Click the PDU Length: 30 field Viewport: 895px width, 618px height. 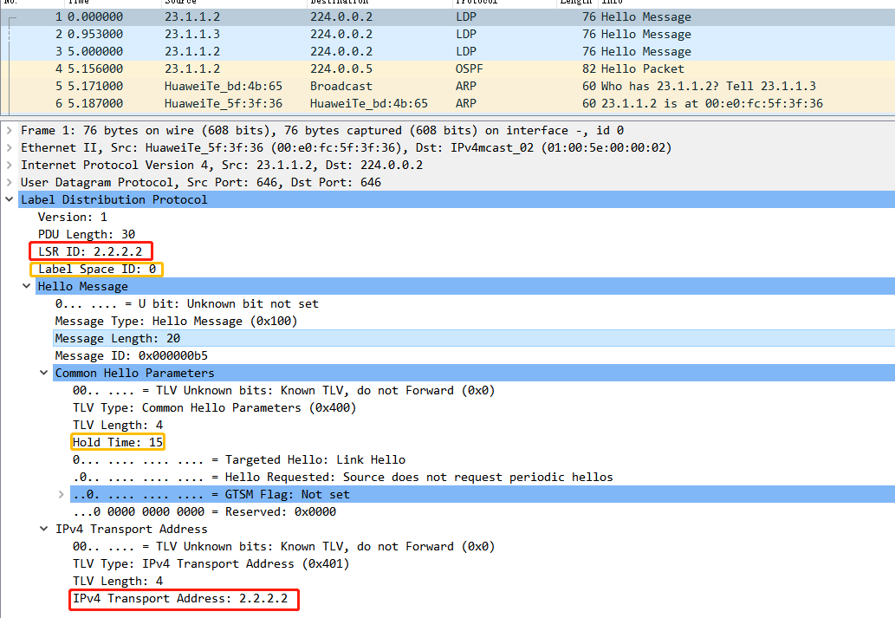coord(87,234)
